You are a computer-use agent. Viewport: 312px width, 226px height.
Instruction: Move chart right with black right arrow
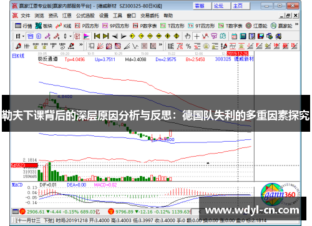click(x=124, y=36)
